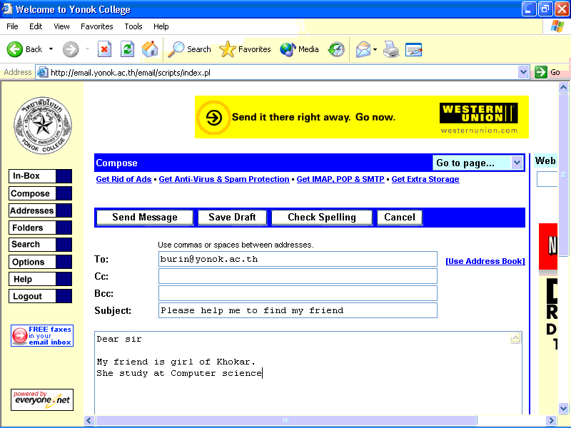Click the Western Union banner ad
571x428 pixels.
pyautogui.click(x=362, y=117)
